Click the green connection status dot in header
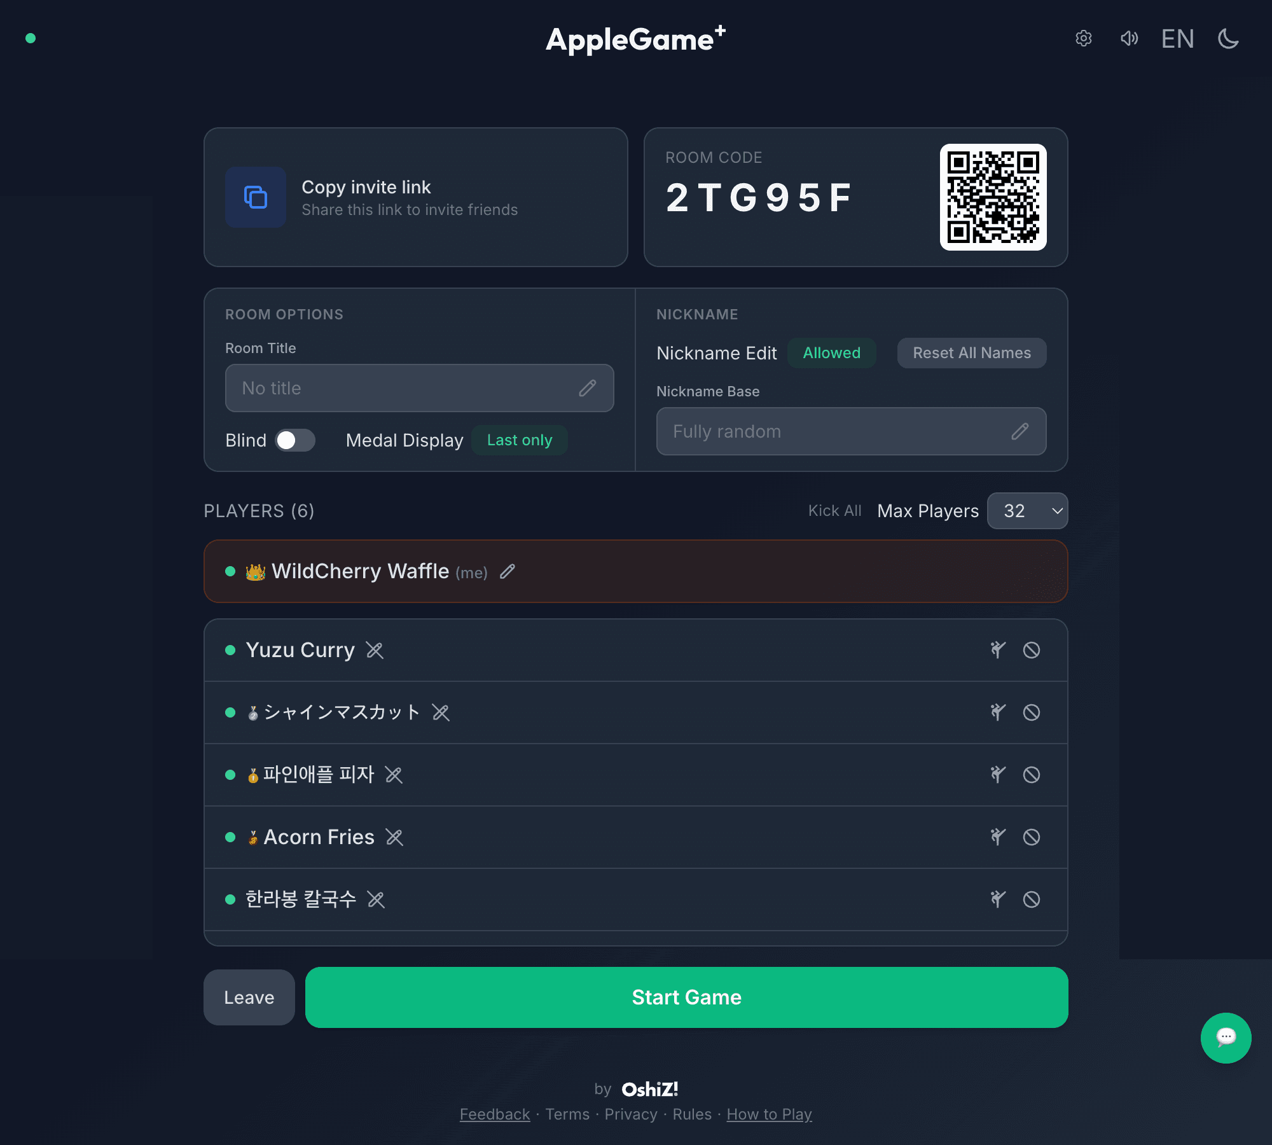This screenshot has width=1272, height=1145. point(30,38)
